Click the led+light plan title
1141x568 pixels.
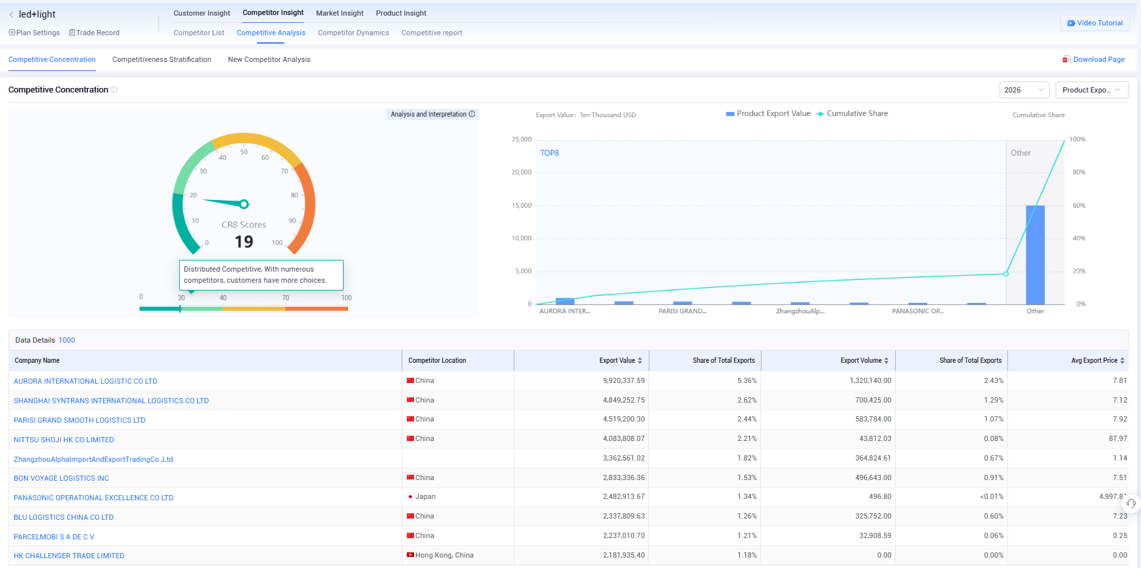tap(37, 14)
